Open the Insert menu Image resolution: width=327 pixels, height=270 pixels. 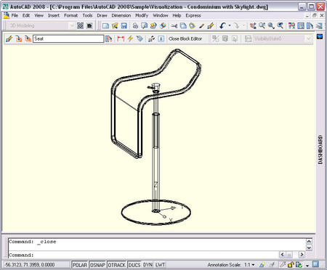point(54,15)
